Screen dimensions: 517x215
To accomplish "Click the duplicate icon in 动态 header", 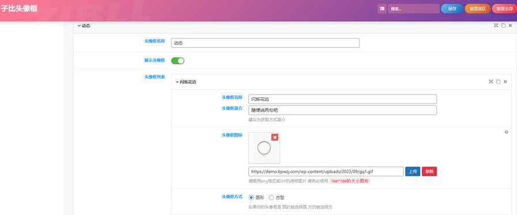I will tap(503, 25).
